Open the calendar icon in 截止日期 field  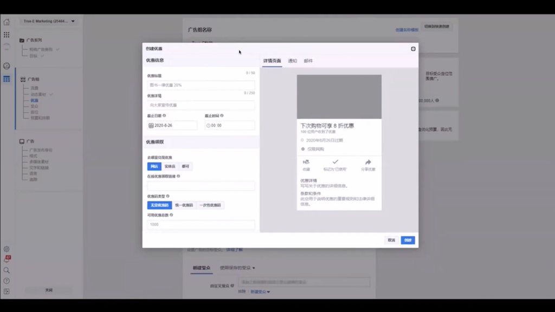151,126
